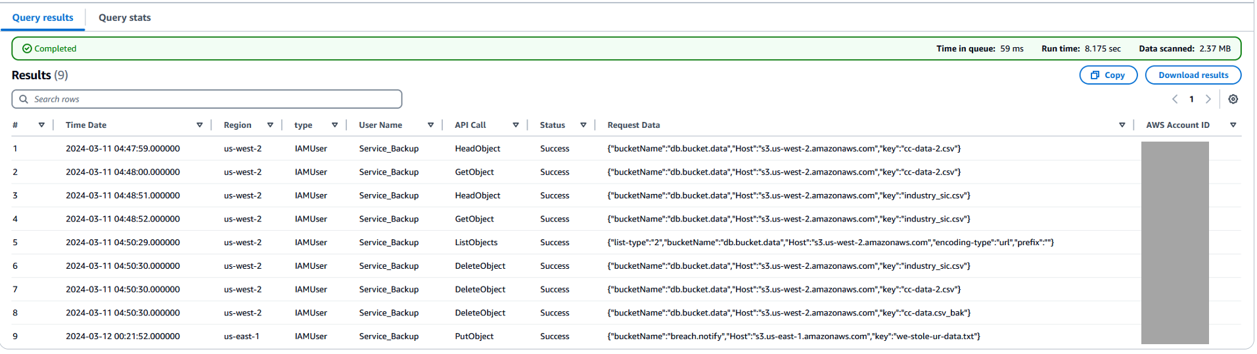Click request data containing we-stole-ur-data.txt
1257x354 pixels.
[794, 337]
